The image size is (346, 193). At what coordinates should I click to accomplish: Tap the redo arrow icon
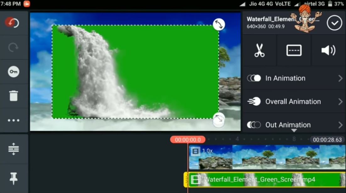(x=13, y=47)
